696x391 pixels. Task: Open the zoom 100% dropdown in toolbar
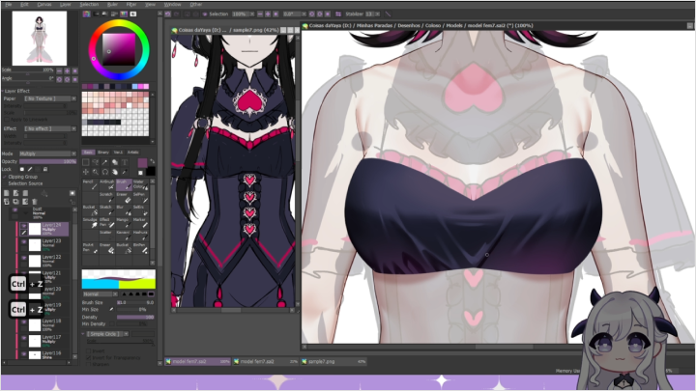[x=244, y=14]
